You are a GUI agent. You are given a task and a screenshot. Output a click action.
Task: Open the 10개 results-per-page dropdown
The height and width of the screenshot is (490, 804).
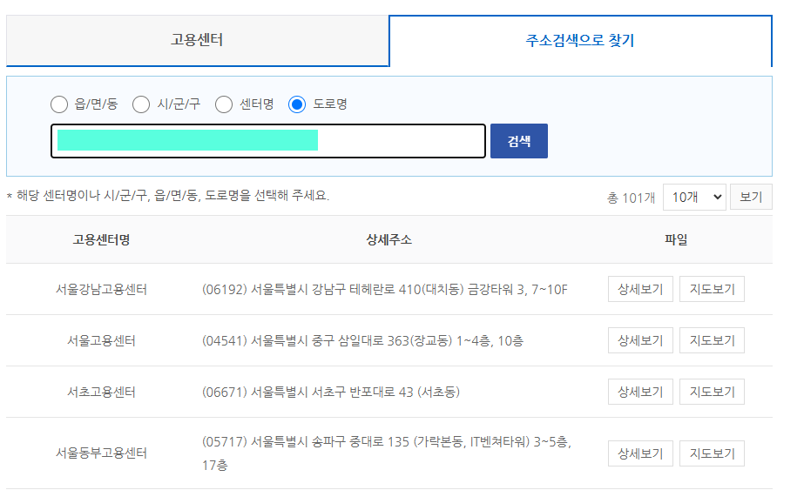[694, 198]
